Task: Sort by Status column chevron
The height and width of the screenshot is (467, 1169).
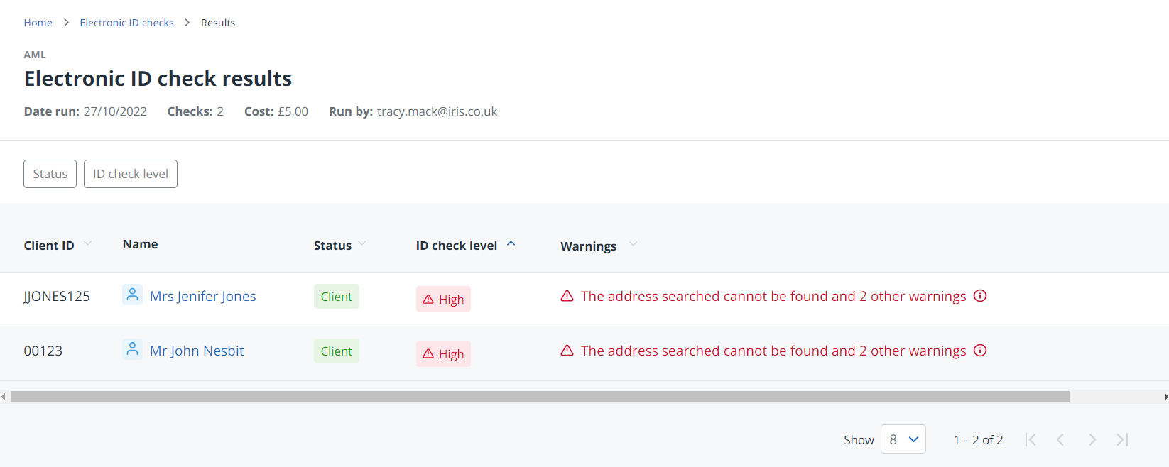Action: click(x=362, y=243)
